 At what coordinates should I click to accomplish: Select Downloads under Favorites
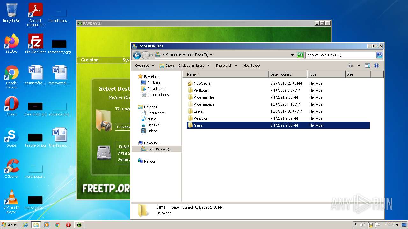[156, 89]
